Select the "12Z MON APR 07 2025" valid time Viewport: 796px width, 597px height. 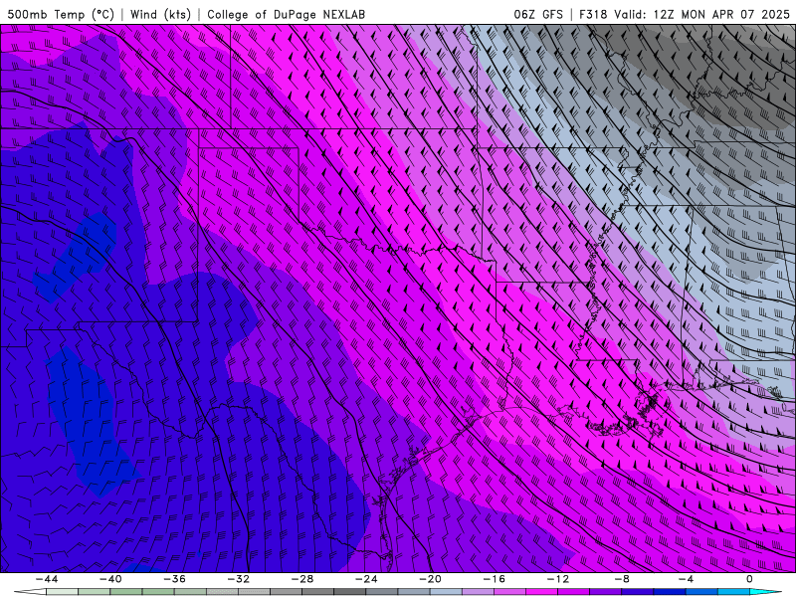721,14
